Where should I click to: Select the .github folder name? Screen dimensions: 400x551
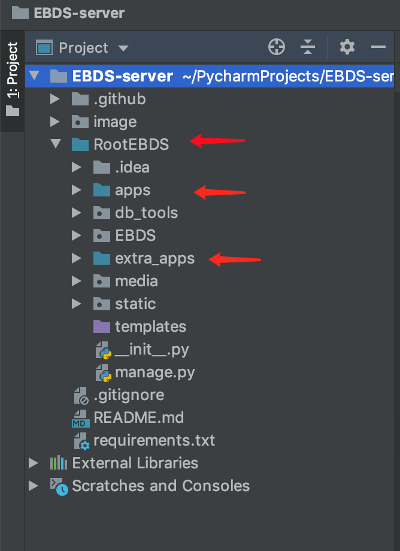[119, 99]
